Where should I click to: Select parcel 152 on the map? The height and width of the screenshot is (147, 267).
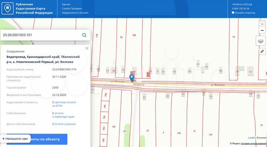pyautogui.click(x=114, y=127)
